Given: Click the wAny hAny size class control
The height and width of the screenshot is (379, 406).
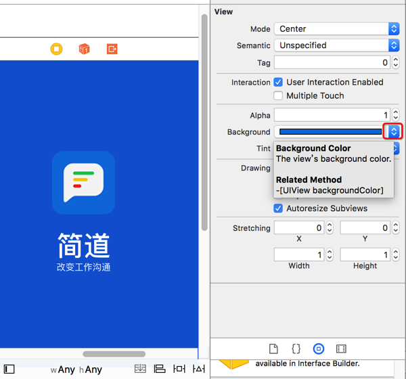Looking at the screenshot, I should [x=76, y=370].
